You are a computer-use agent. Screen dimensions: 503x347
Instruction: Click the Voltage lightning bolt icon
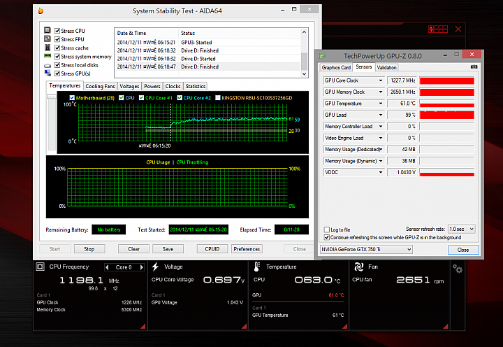[x=155, y=267]
